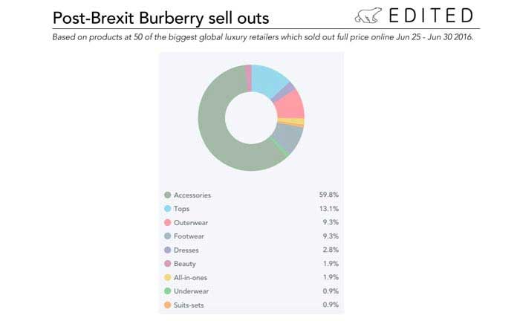520x321 pixels.
Task: Click the Accessories legend label
Action: [x=192, y=195]
